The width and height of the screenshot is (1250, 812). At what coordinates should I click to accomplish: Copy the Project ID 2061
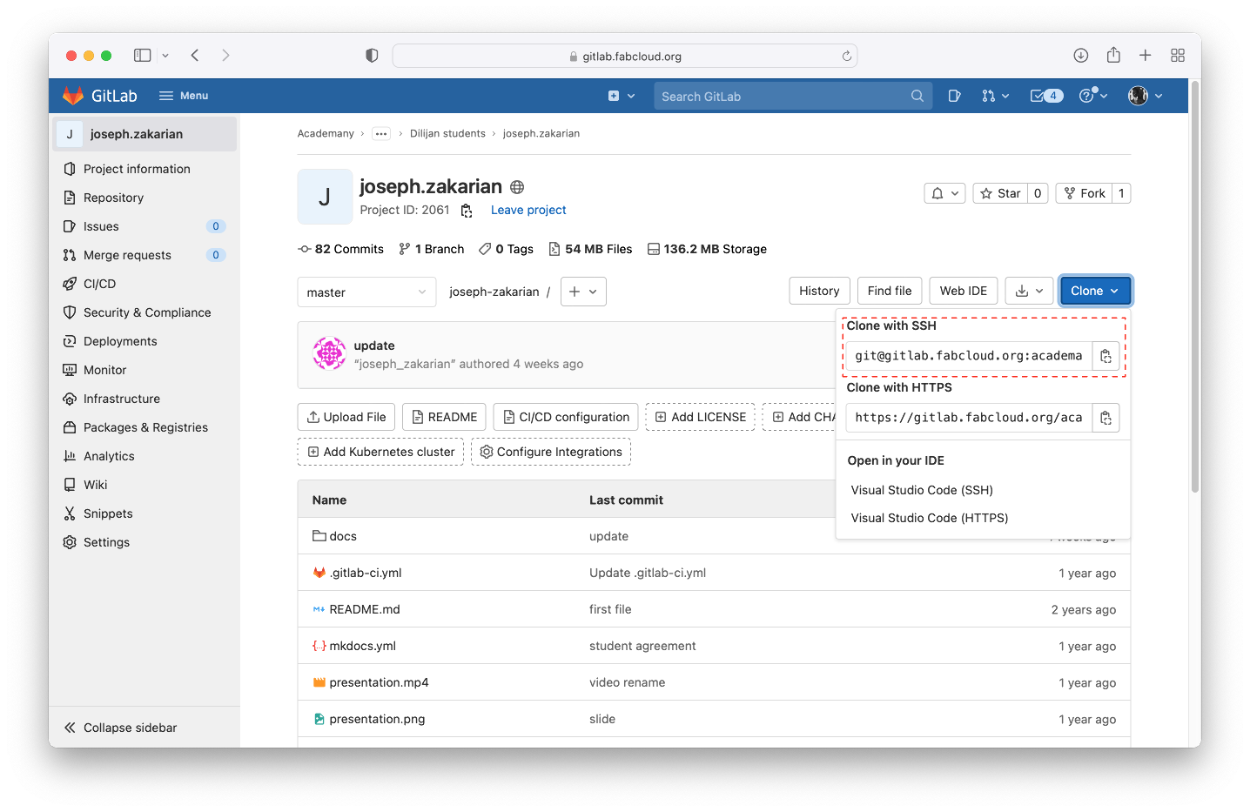467,211
